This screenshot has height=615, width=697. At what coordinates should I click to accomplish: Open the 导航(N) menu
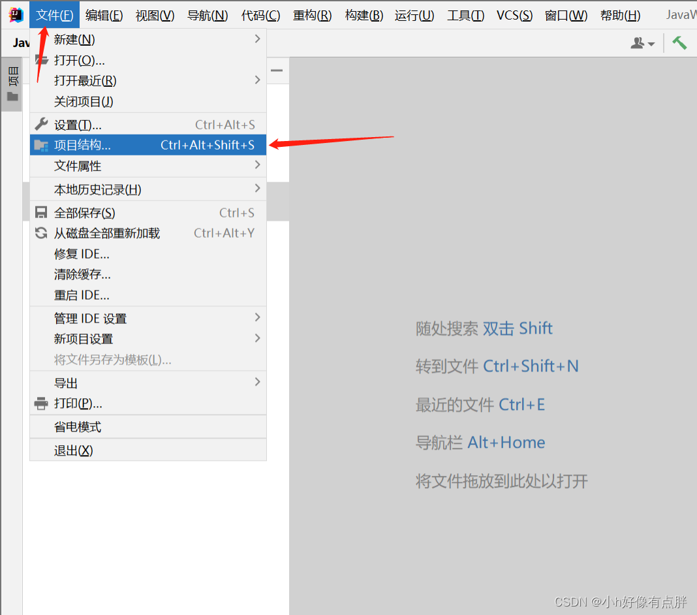pyautogui.click(x=208, y=15)
